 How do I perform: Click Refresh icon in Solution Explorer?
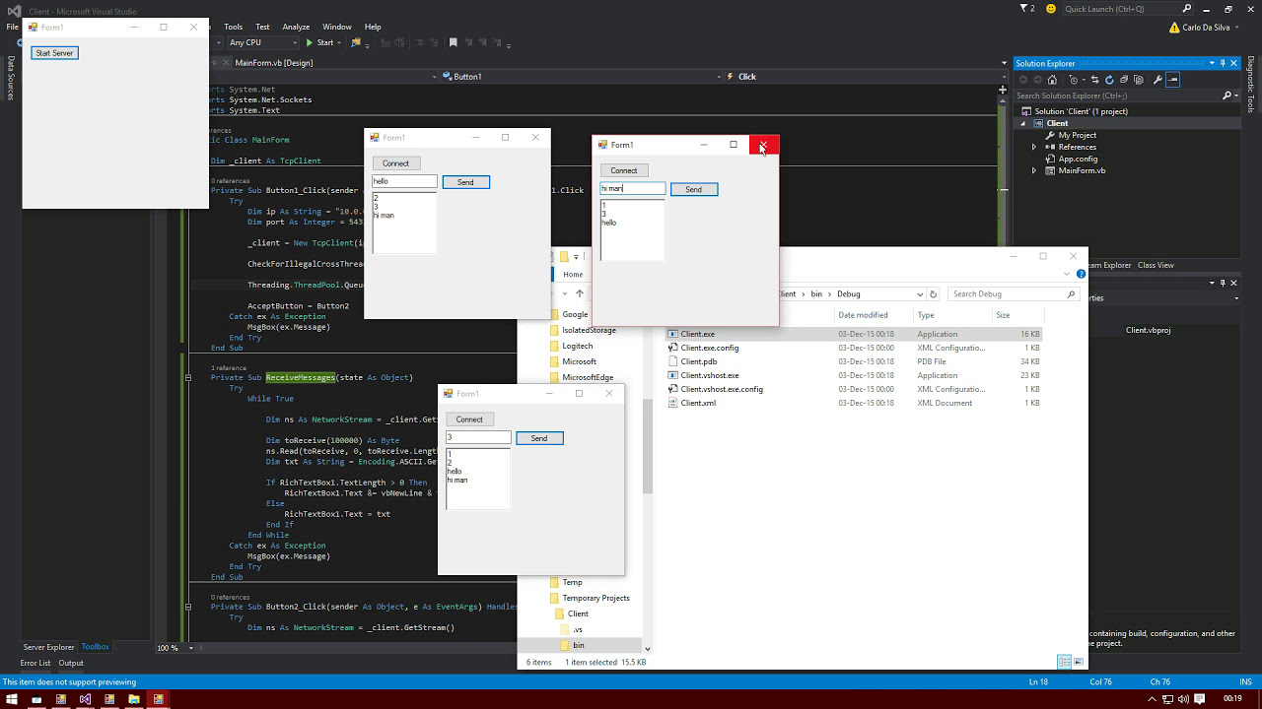(1109, 80)
